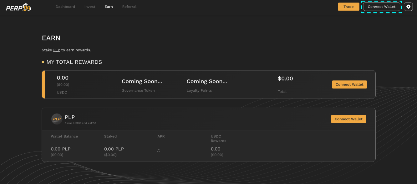Screen dimensions: 417x184
Task: Click the PERP88 logo
Action: [18, 7]
